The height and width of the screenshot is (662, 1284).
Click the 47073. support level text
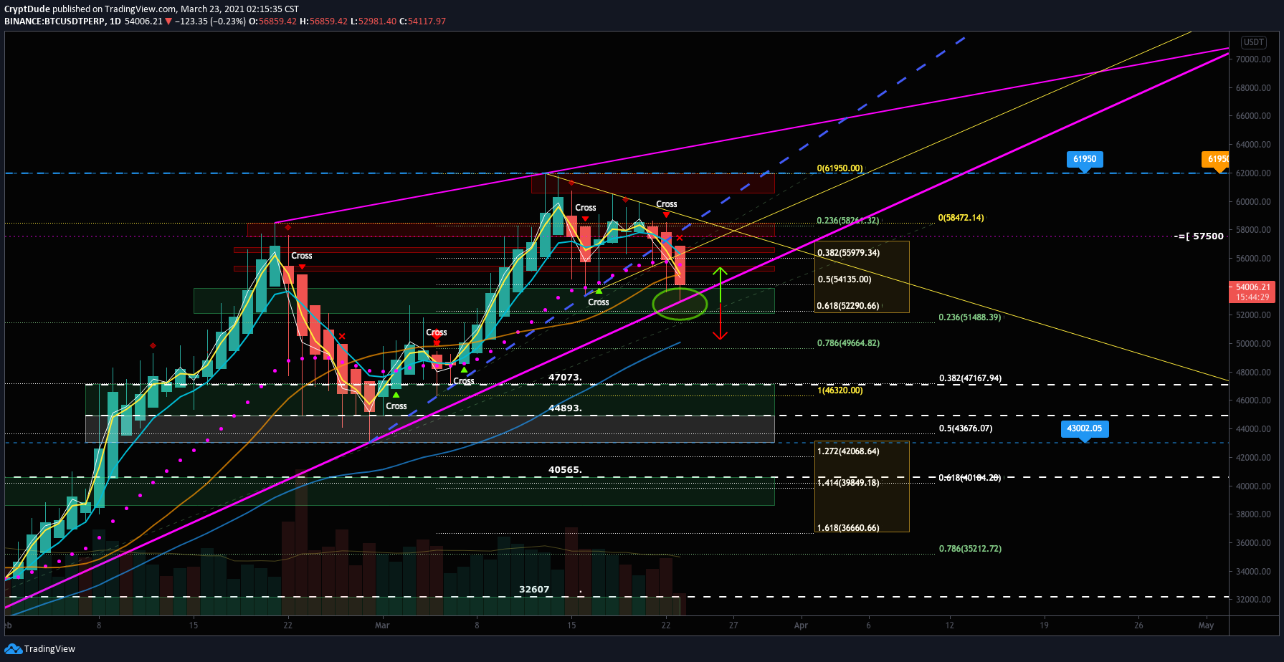(x=566, y=377)
